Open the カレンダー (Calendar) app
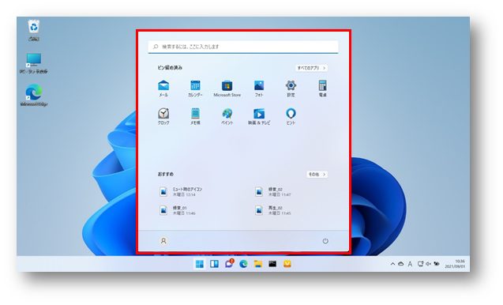 (x=195, y=88)
